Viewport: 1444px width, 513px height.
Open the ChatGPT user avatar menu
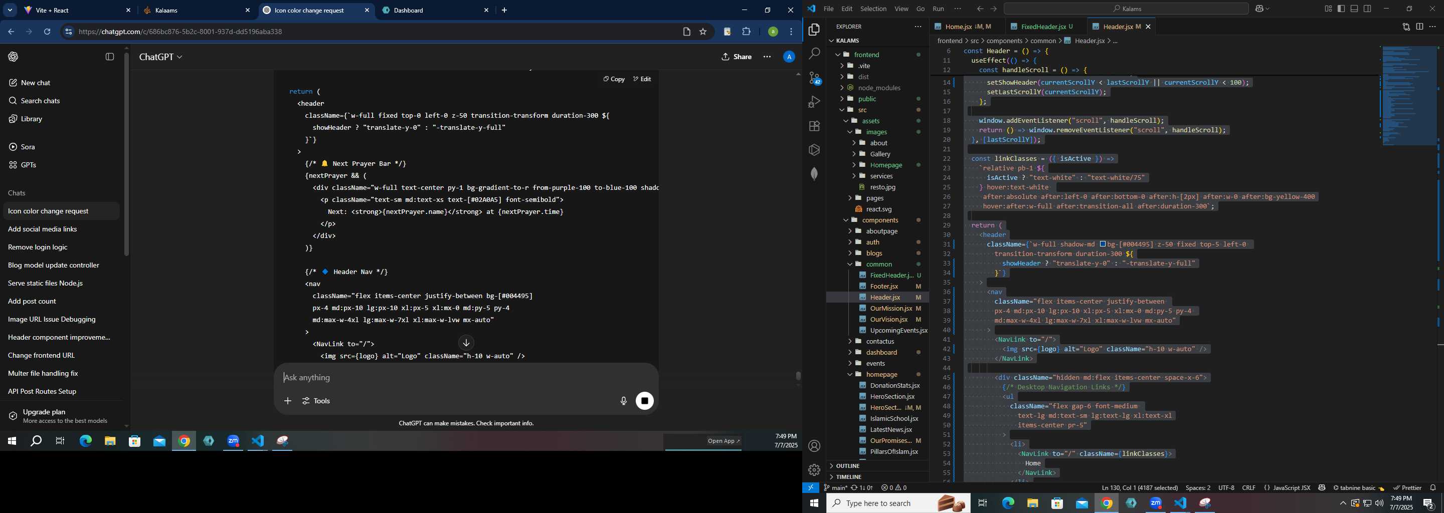click(x=789, y=57)
